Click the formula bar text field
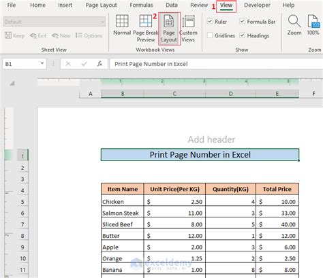This screenshot has height=278, width=323. [x=216, y=64]
